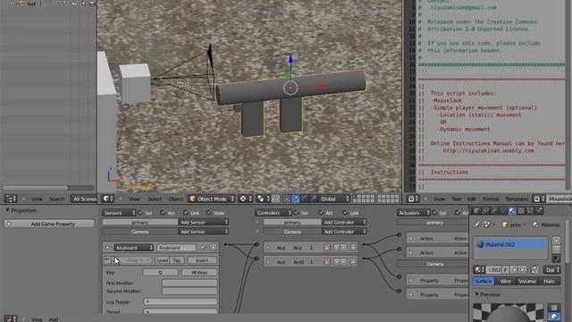Collapse the Properties panel header
Image resolution: width=572 pixels, height=322 pixels.
click(21, 211)
